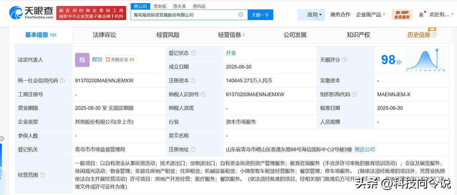Image resolution: width=457 pixels, height=195 pixels.
Task: Click help icon next to 经营范围
Action: coord(42,175)
